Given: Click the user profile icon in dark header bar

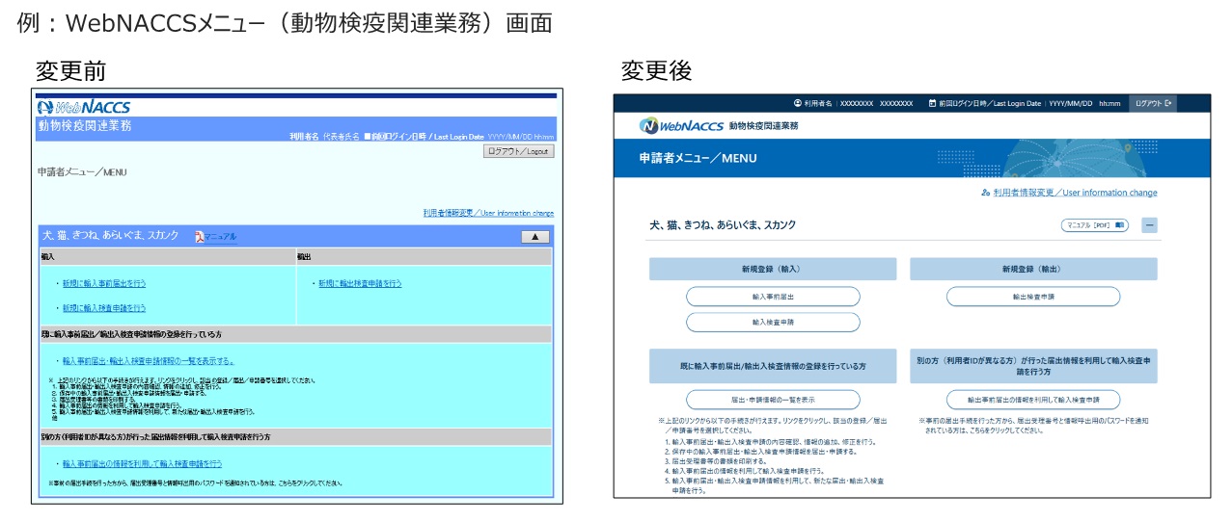Looking at the screenshot, I should pos(797,103).
